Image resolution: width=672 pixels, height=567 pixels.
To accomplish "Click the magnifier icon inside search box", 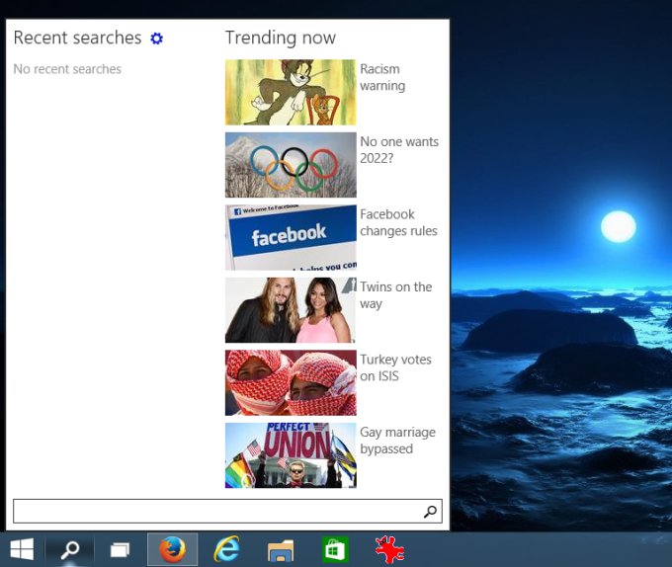I will pos(430,511).
